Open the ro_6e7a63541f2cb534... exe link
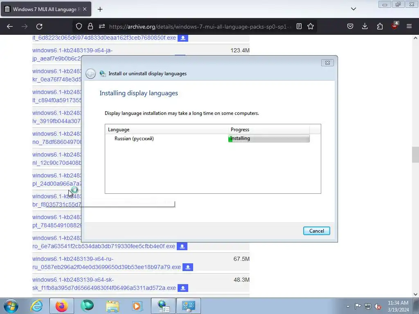This screenshot has height=314, width=419. 104,246
